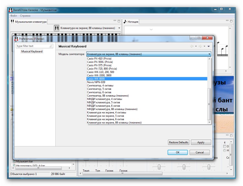Screen dimensions: 243x186
Task: Choose Casio PX-500L (Privia) from list
Action: click(x=147, y=62)
